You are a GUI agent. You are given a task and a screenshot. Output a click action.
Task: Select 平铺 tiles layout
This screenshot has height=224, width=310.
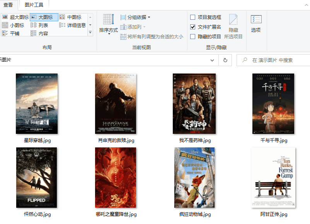tap(11, 33)
